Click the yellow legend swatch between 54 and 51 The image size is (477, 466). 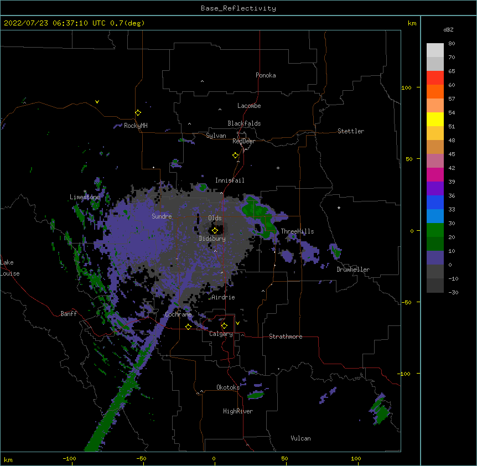point(435,119)
